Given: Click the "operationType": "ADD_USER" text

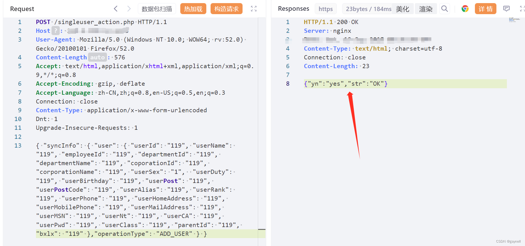Looking at the screenshot, I should click(143, 234).
